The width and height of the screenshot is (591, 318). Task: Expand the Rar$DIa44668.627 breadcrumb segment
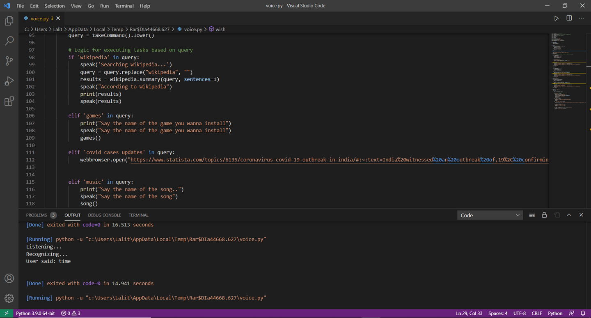(x=149, y=29)
